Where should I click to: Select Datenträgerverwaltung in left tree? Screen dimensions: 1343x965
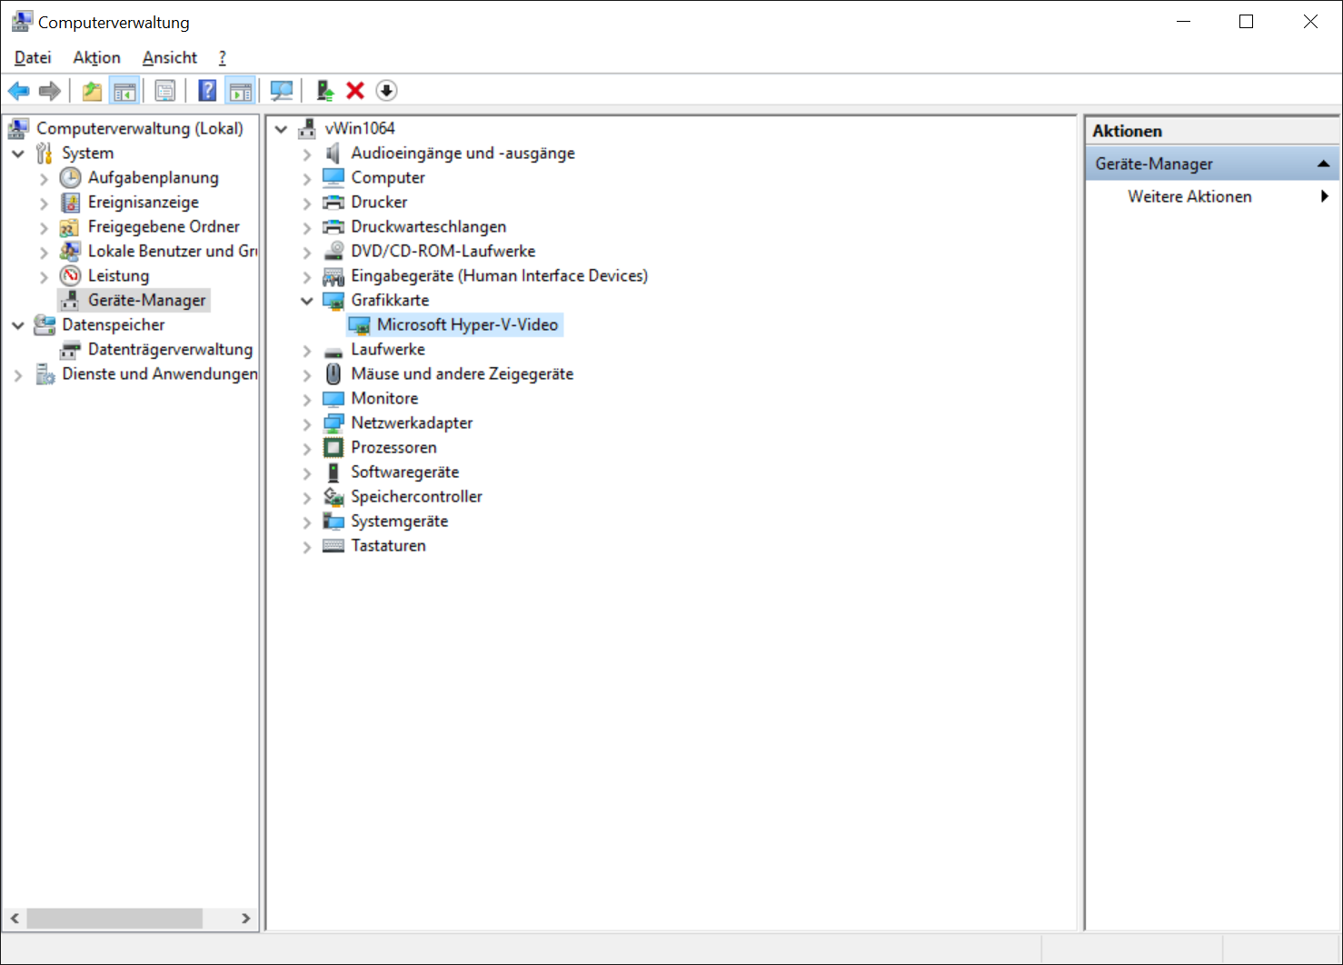(170, 349)
